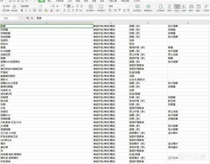Click the conditional formatting button
Viewport: 210px width, 164px height.
137,8
